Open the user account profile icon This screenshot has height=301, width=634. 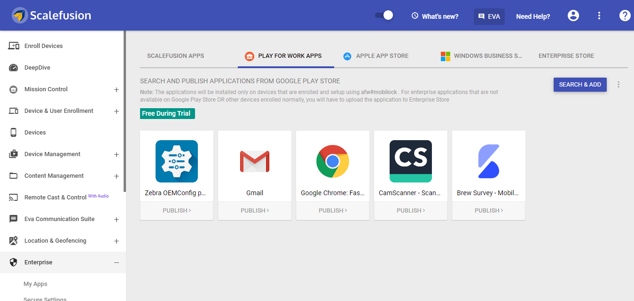click(x=573, y=16)
